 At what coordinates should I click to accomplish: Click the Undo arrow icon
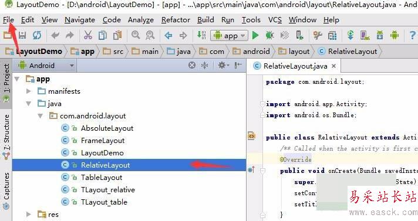[x=55, y=35]
